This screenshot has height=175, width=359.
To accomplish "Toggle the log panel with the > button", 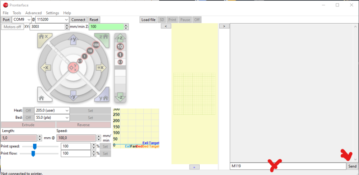I will coord(224,26).
